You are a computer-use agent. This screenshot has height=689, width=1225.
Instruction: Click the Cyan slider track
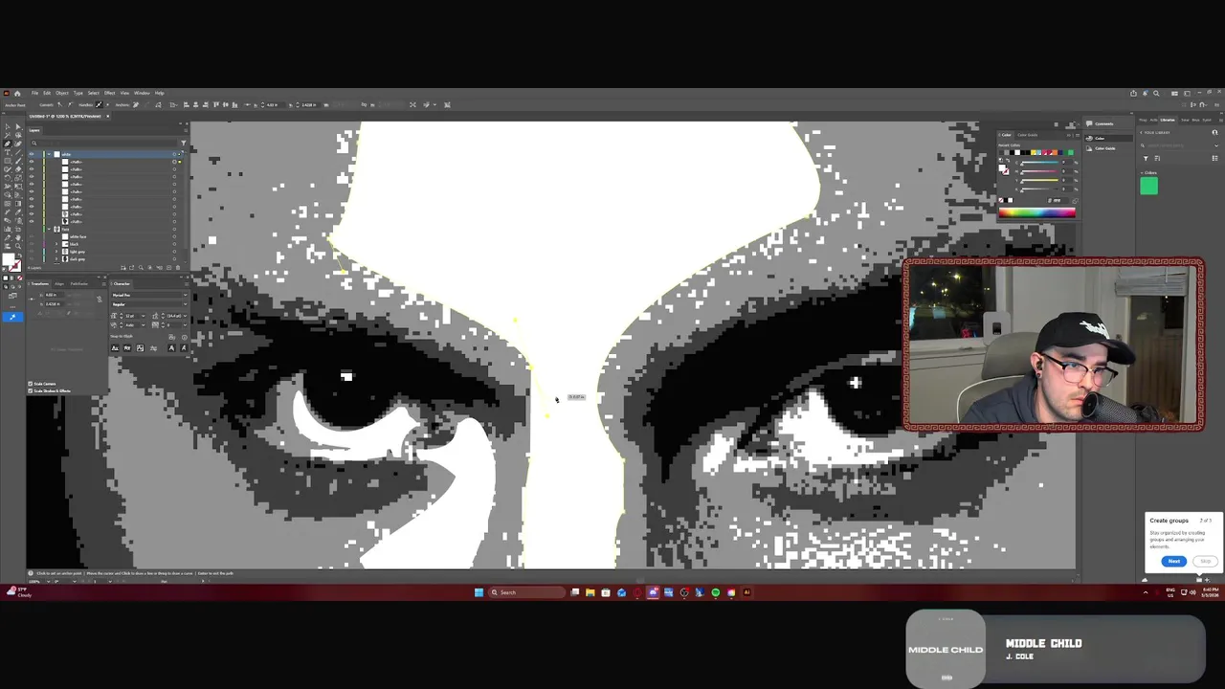pyautogui.click(x=1040, y=163)
